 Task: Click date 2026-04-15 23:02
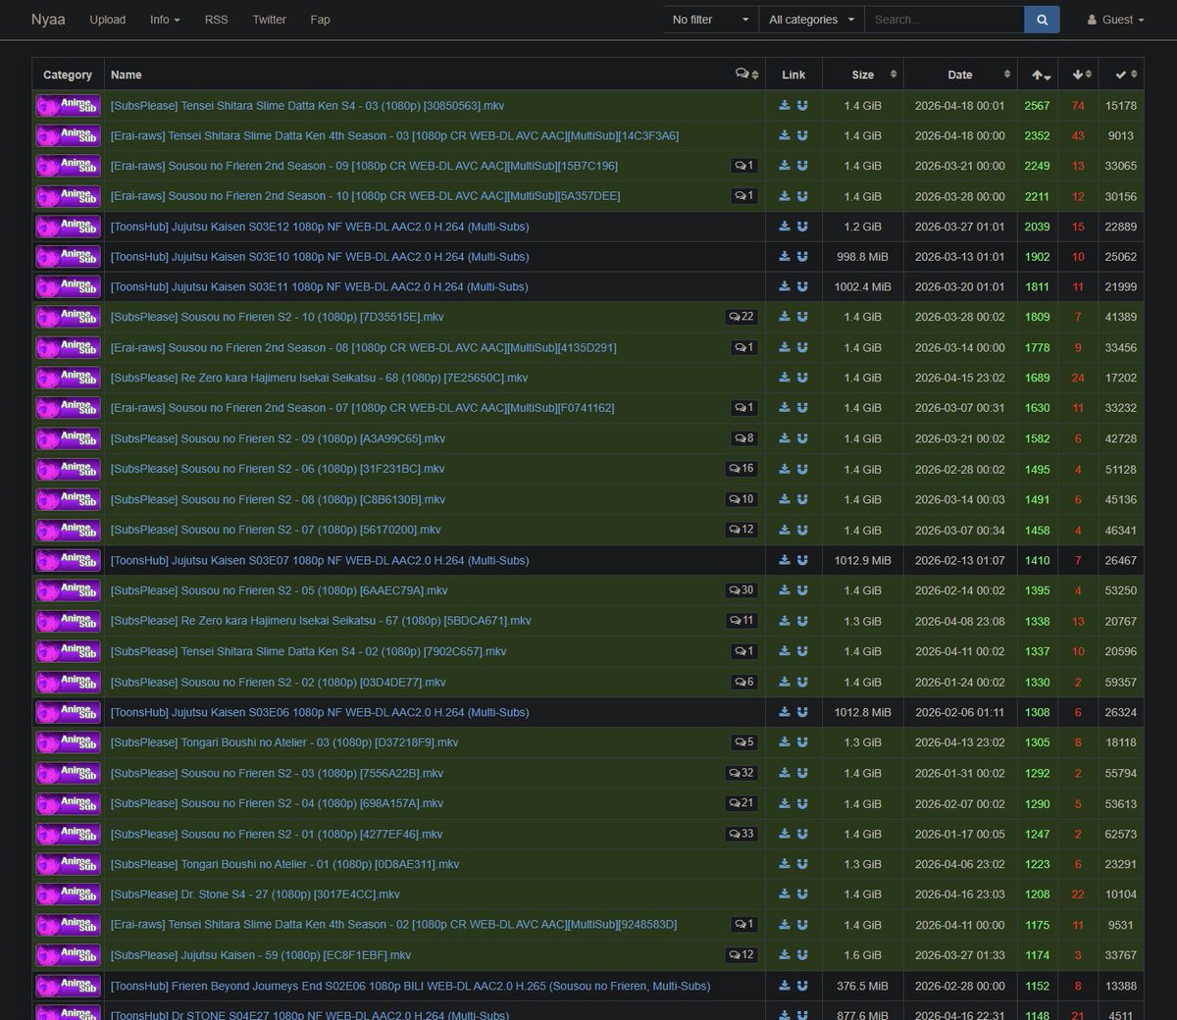959,379
